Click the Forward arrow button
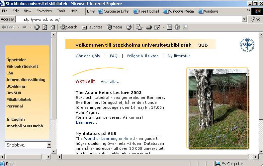Screen dimensions: 263x166 pos(25,27)
